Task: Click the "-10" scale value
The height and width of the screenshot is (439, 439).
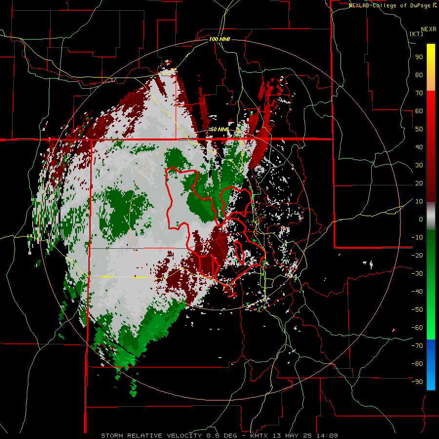Action: 417,238
